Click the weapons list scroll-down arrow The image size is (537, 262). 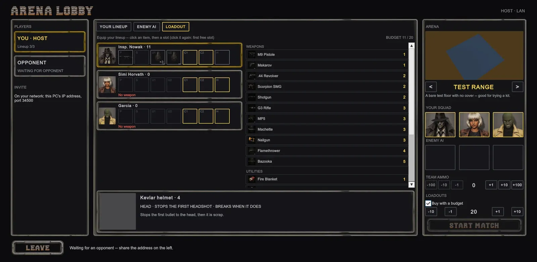(411, 184)
